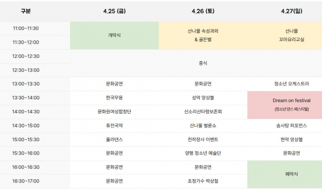Select the 산나물 속성과외 & 골든벨 cell
This screenshot has height=190, width=322.
click(x=203, y=35)
